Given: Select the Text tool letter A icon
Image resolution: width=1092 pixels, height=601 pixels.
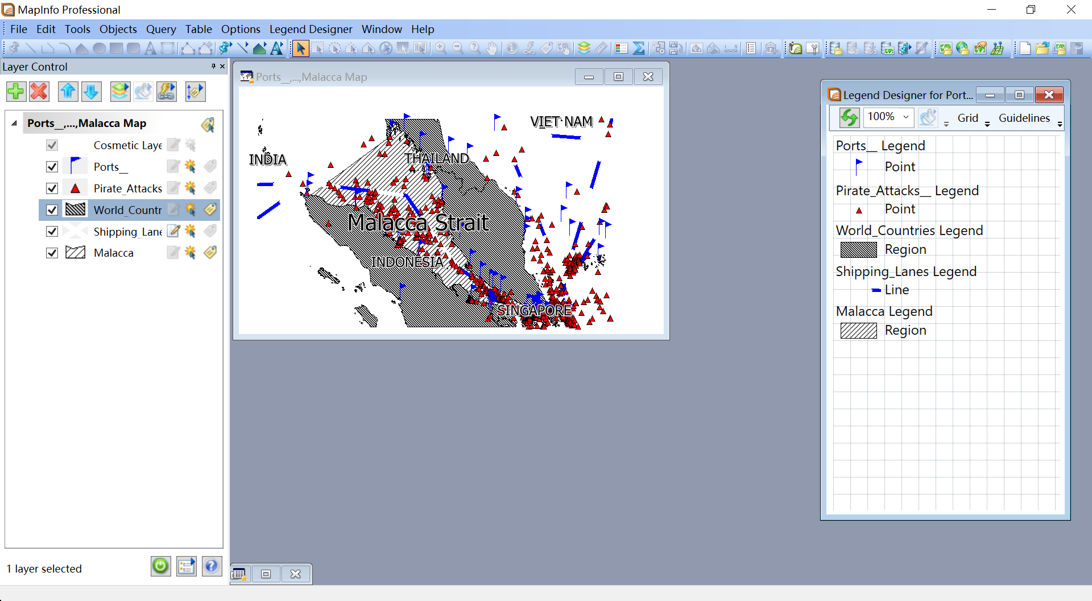Looking at the screenshot, I should click(150, 48).
